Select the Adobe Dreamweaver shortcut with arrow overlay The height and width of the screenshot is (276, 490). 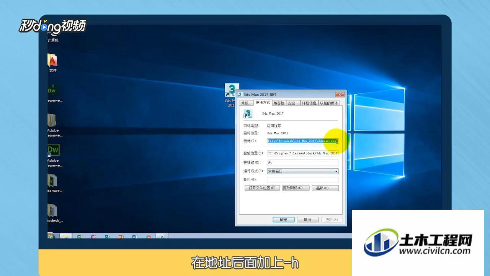(53, 150)
